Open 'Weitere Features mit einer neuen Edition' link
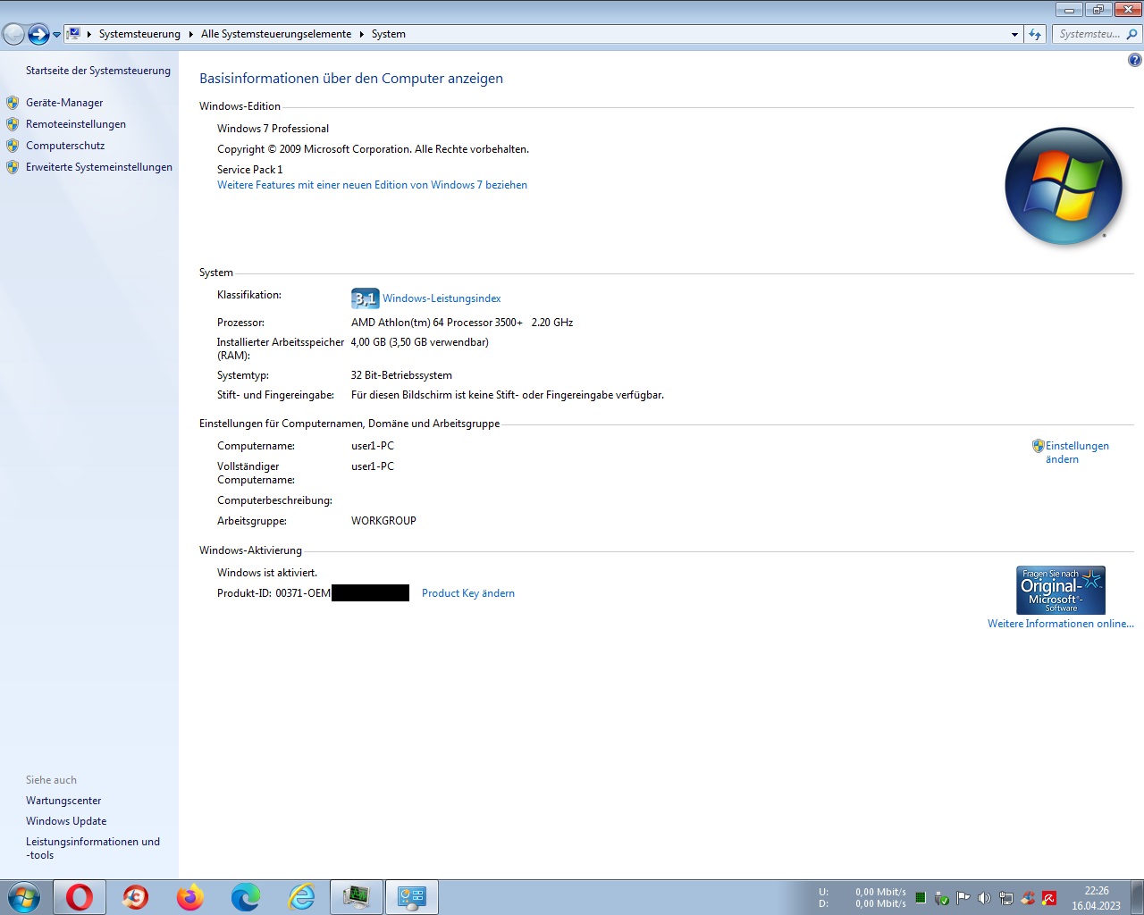Screen dimensions: 1144x915 (372, 185)
